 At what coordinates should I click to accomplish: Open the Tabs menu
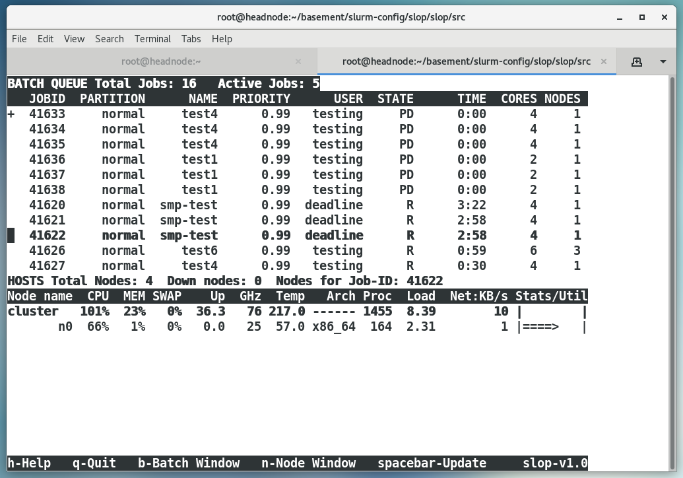pyautogui.click(x=191, y=39)
